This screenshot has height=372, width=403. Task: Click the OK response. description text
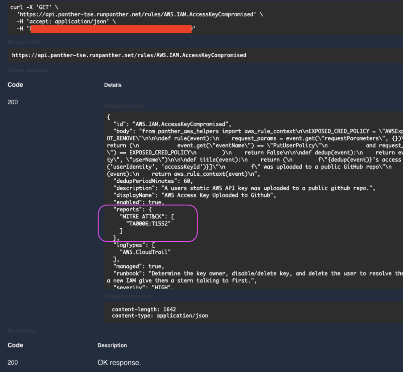click(x=119, y=363)
